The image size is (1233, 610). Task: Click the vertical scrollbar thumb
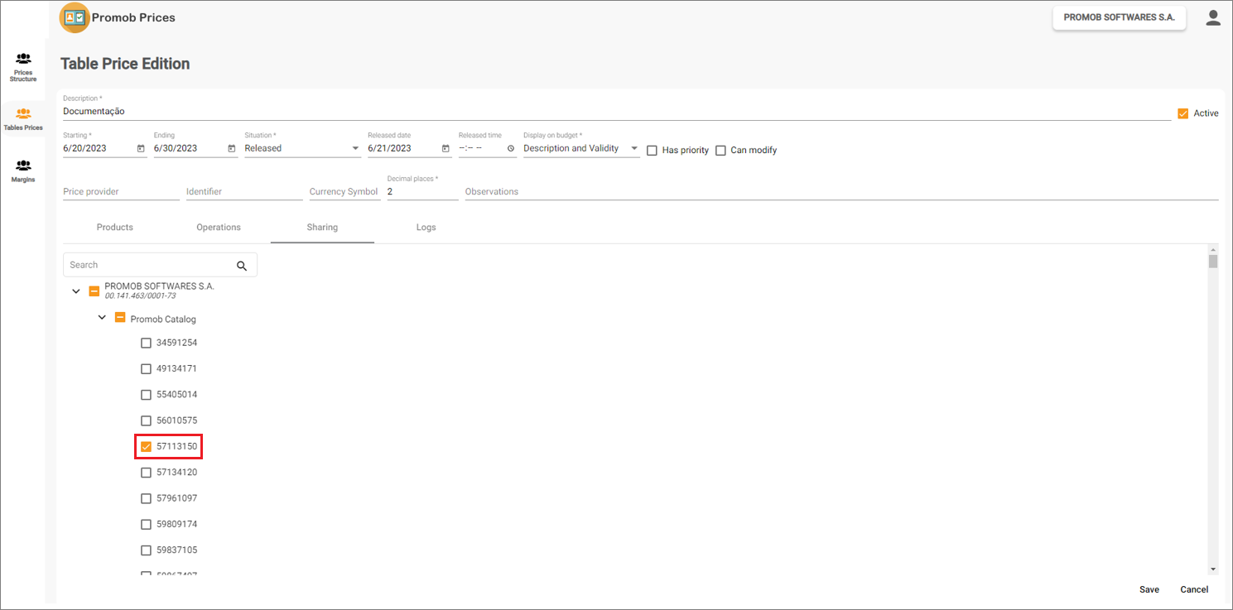1213,262
